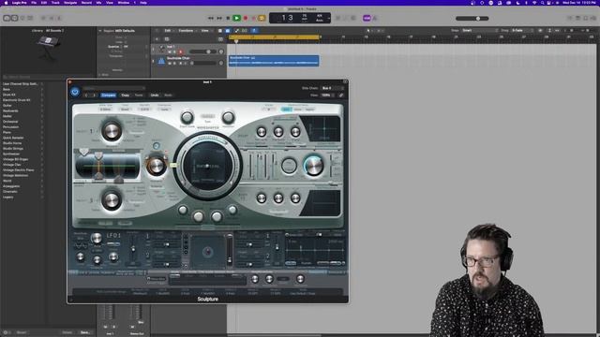Toggle the purple Count-in button
The height and width of the screenshot is (337, 600).
367,18
